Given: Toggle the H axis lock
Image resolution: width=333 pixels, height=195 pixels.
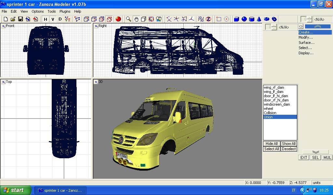Looking at the screenshot, I should pos(45,19).
